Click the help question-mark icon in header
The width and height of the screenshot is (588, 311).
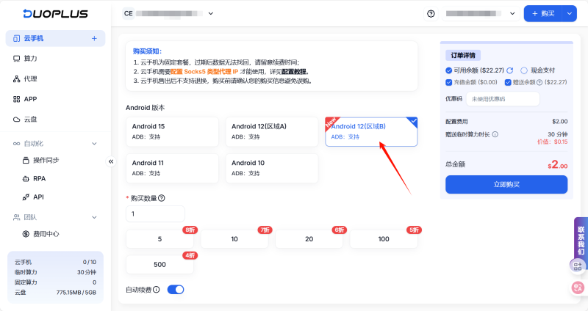(x=431, y=13)
